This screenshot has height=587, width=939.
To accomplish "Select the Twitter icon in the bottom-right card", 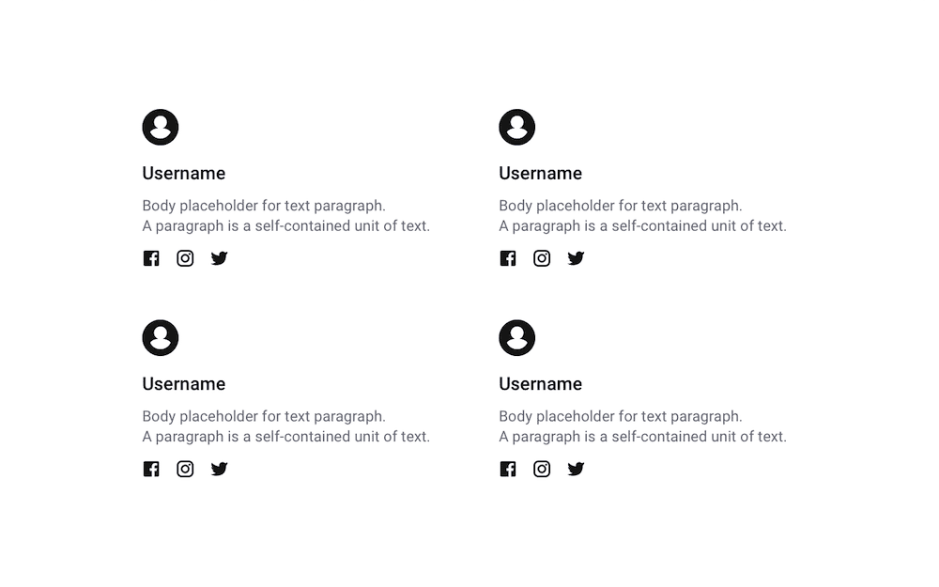I will click(577, 469).
